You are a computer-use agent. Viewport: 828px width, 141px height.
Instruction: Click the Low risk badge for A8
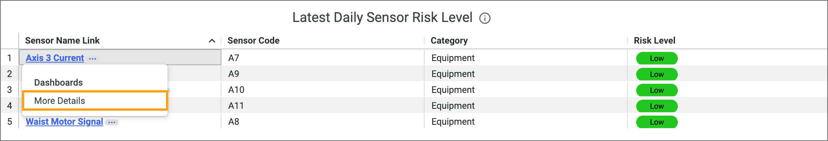(657, 122)
